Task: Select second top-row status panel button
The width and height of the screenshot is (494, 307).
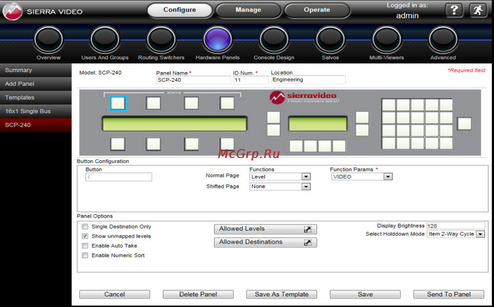Action: (x=154, y=103)
